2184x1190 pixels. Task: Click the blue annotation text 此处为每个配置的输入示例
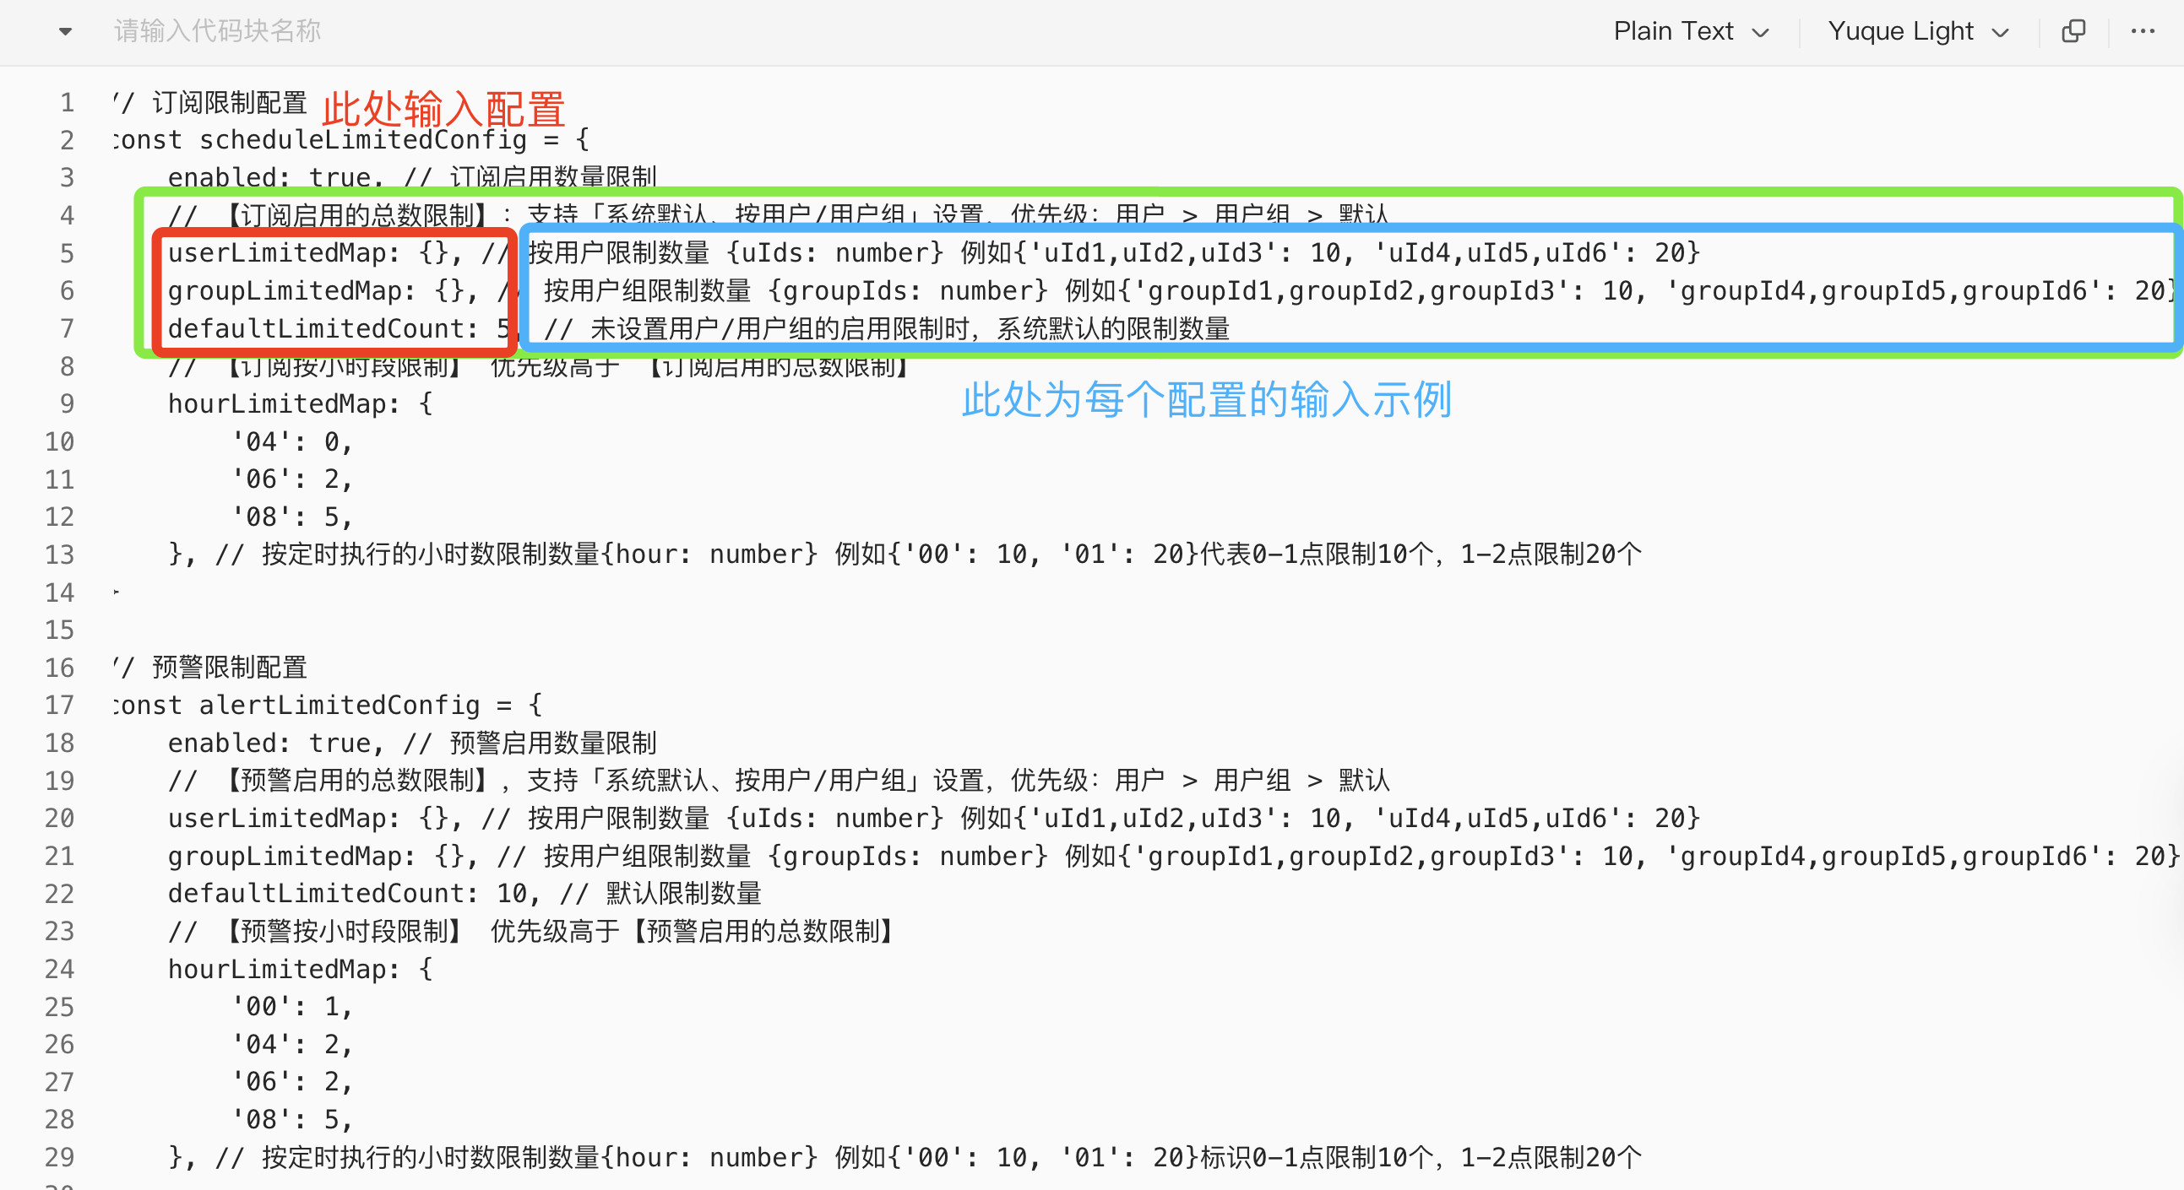pos(1207,399)
